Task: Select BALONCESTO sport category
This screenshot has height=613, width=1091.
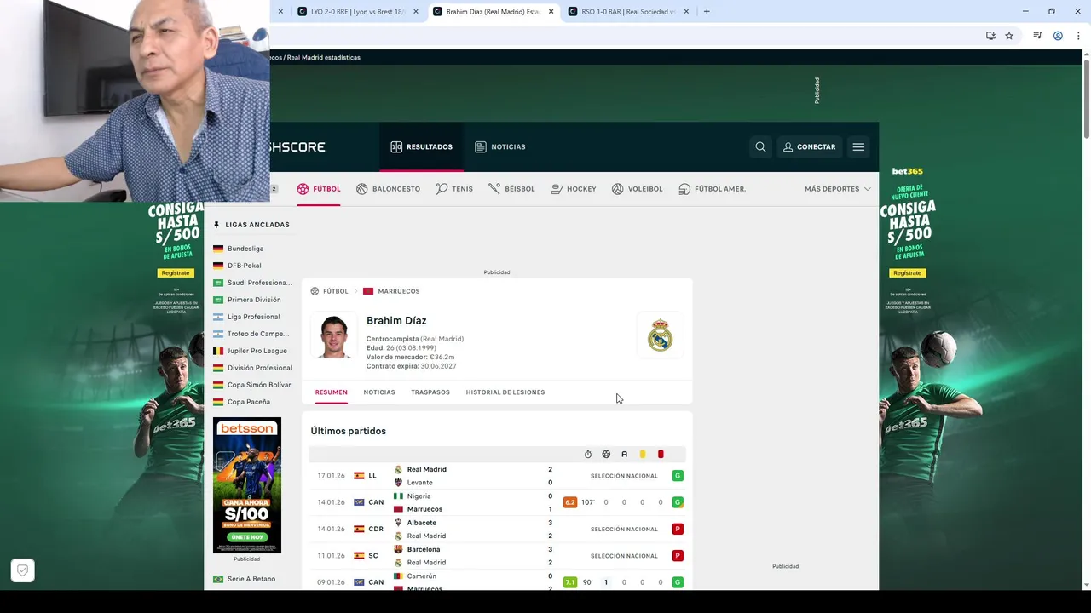Action: pos(388,189)
